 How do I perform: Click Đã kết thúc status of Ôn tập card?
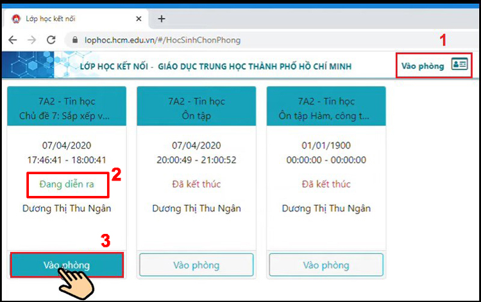[196, 184]
